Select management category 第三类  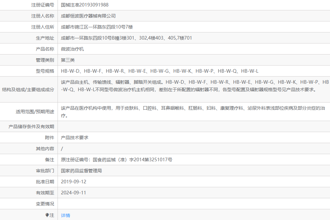point(68,60)
